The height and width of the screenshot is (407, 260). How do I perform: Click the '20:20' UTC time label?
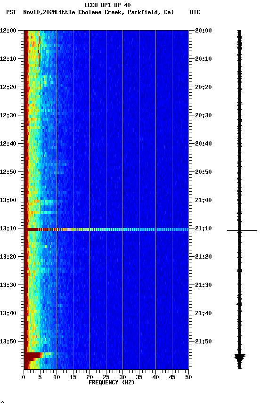[203, 87]
